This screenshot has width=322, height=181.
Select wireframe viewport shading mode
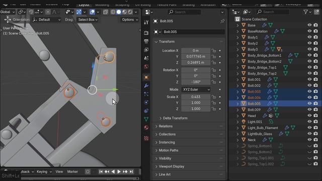[113, 12]
